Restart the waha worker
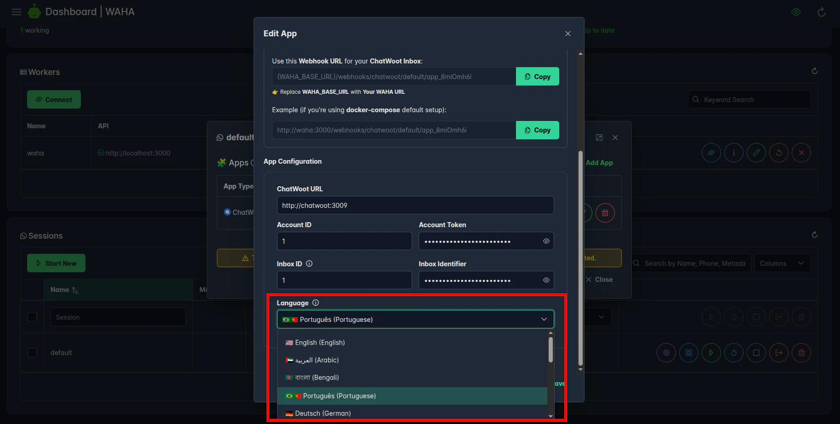This screenshot has height=424, width=840. point(779,153)
